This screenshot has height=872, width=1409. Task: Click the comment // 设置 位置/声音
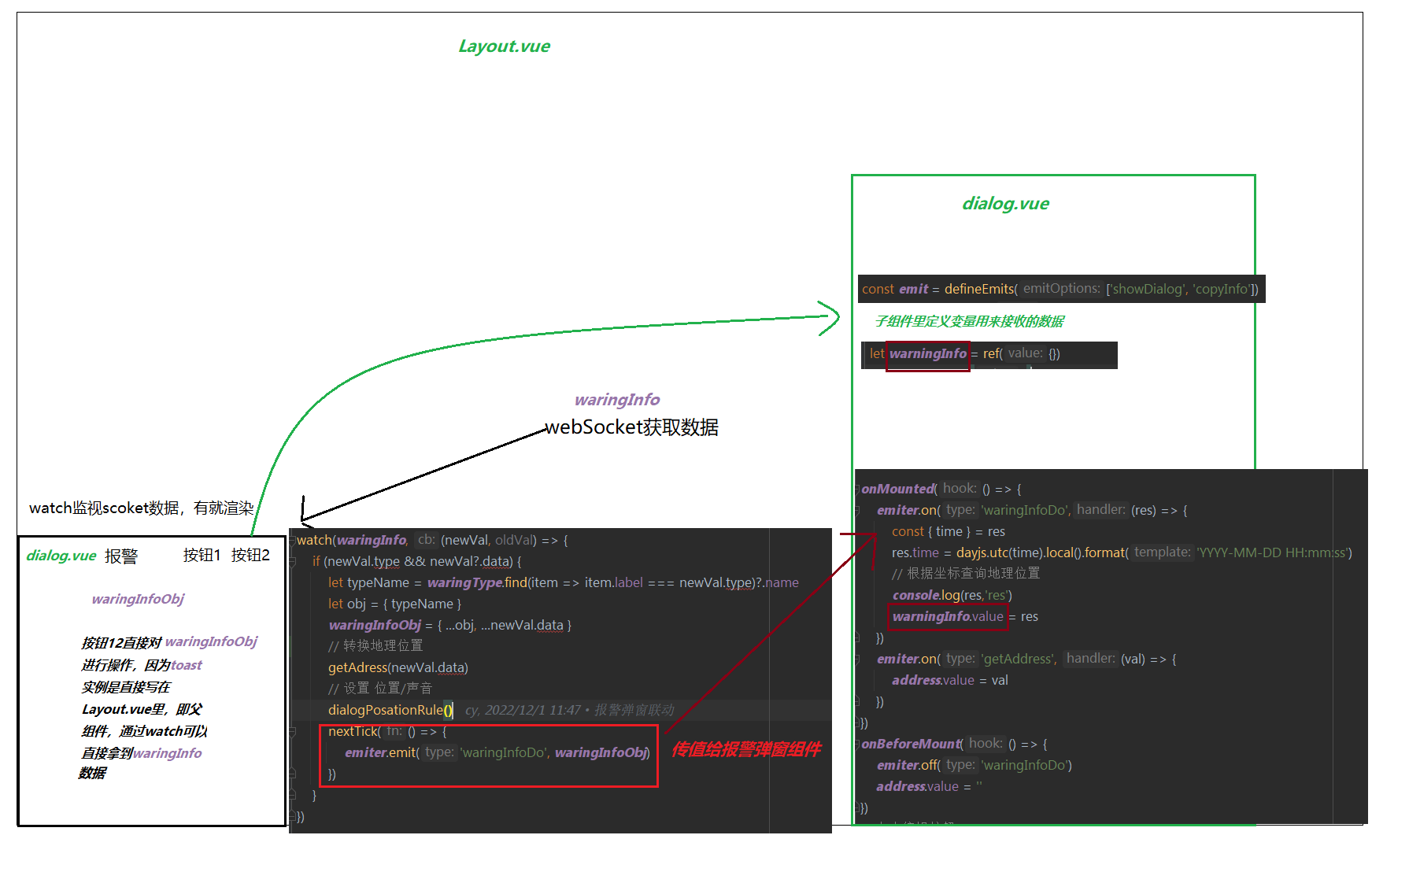380,689
